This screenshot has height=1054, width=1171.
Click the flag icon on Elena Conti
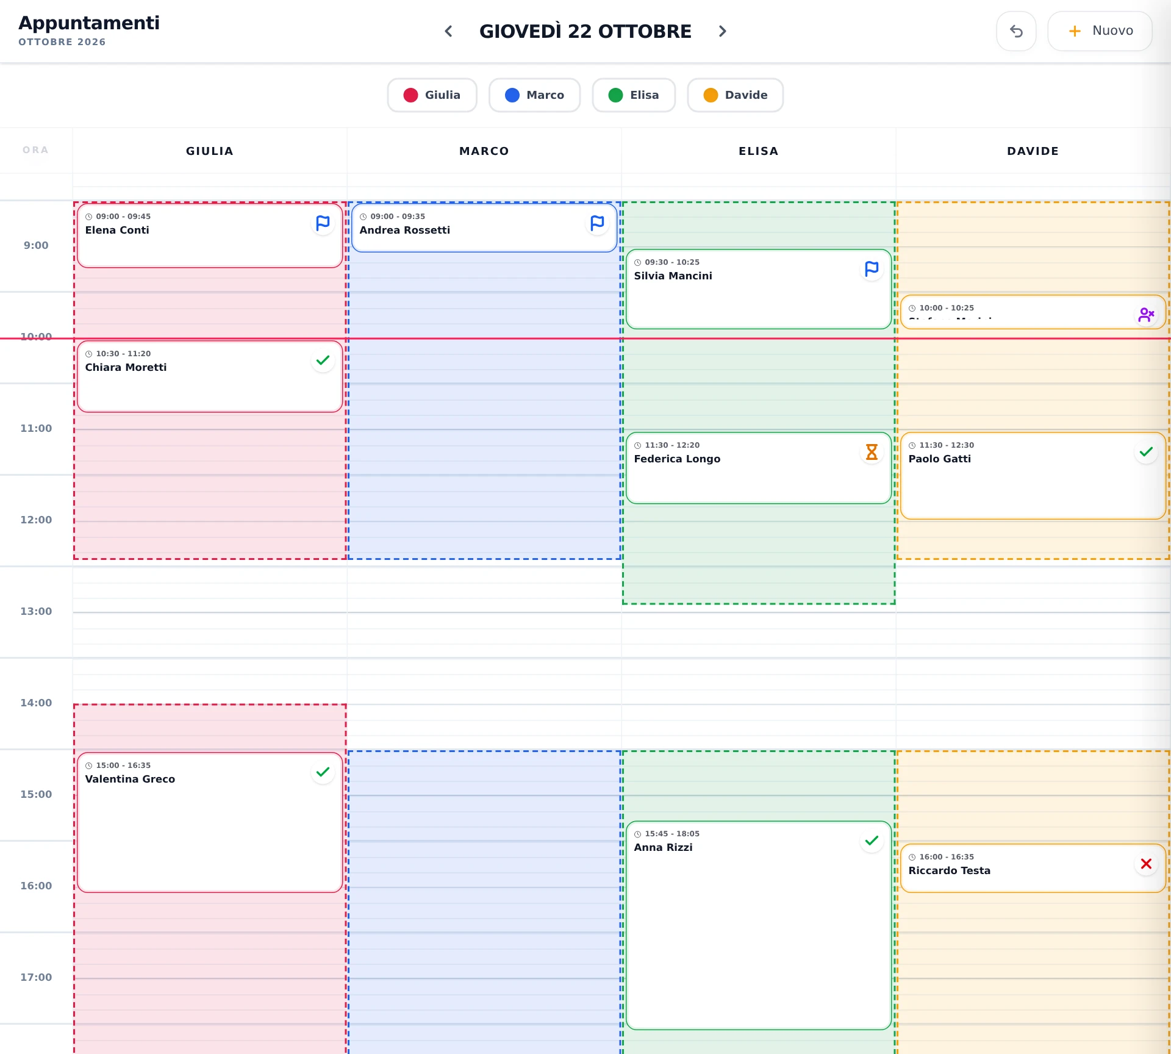click(323, 223)
